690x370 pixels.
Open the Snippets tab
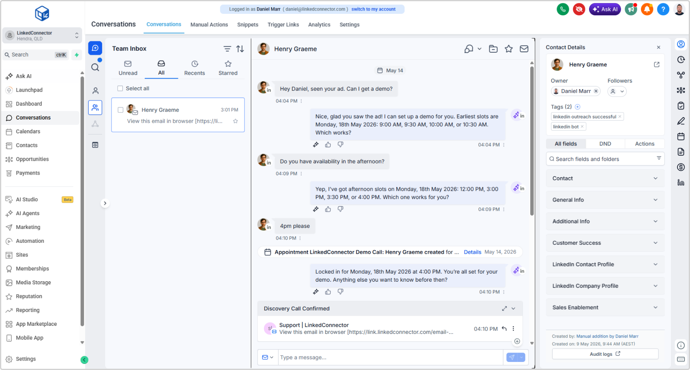point(248,25)
